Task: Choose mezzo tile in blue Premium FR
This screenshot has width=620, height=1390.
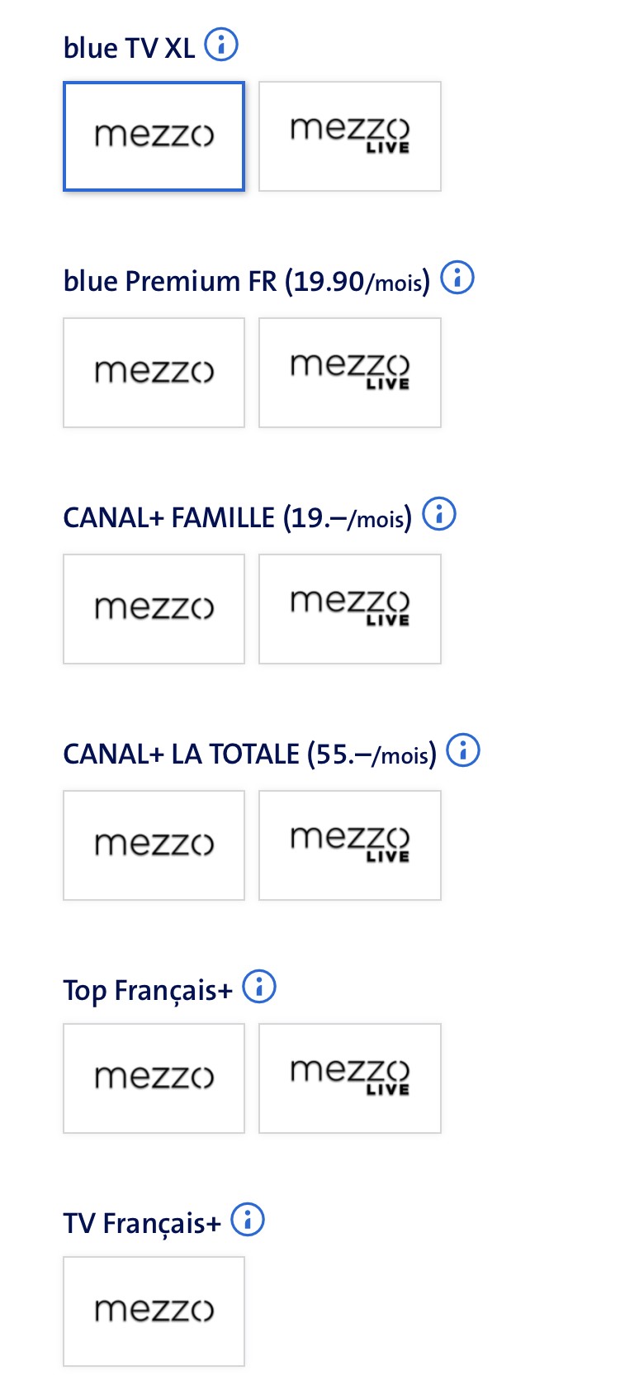Action: click(x=154, y=373)
